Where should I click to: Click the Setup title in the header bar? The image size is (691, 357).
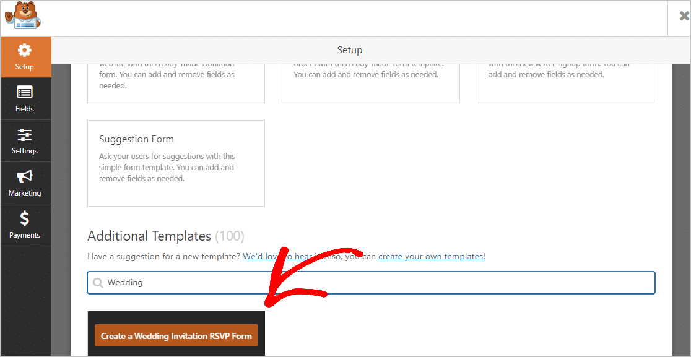[349, 49]
